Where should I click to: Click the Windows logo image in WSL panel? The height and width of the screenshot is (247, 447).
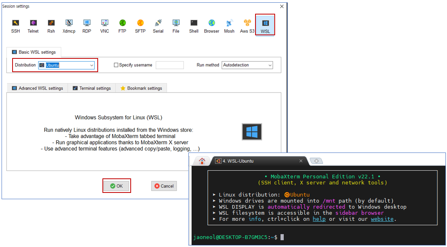pyautogui.click(x=252, y=132)
